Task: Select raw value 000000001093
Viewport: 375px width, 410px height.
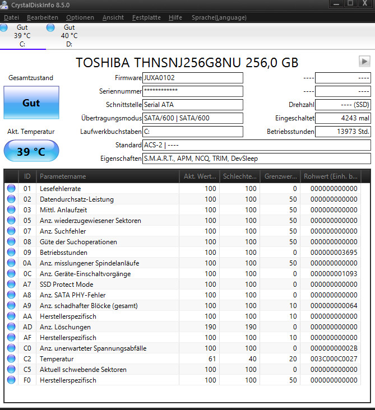Action: pos(334,274)
